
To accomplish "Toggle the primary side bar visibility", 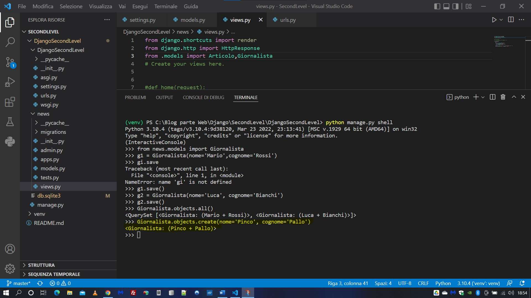I will coord(437,6).
